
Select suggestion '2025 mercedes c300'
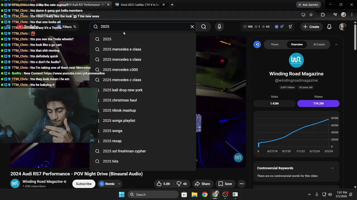point(143,70)
